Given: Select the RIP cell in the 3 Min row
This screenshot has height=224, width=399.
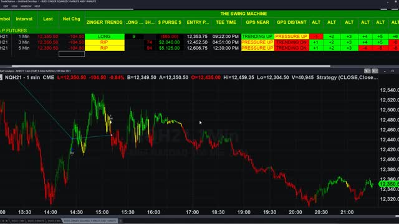Looking at the screenshot, I should tap(104, 42).
